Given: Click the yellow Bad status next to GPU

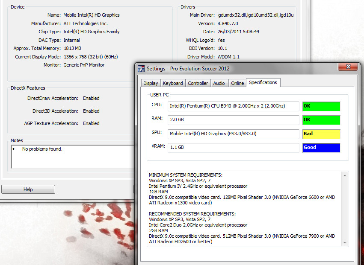Looking at the screenshot, I should pos(321,134).
